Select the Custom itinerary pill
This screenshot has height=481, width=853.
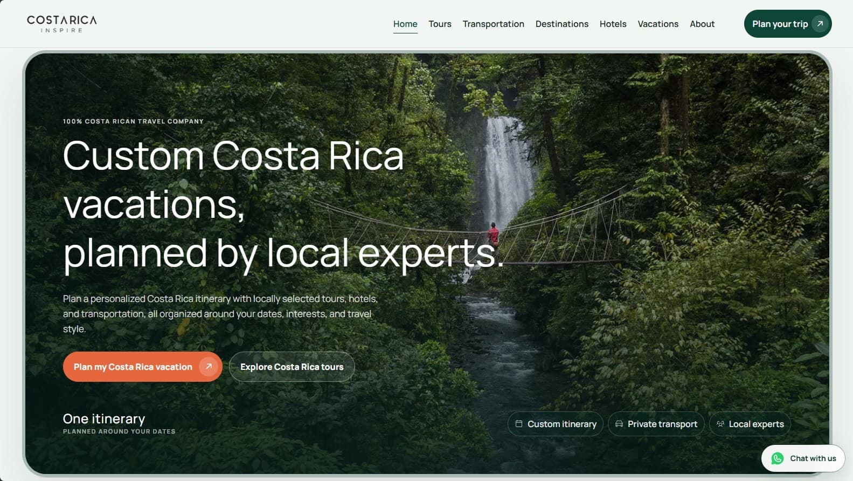click(556, 424)
